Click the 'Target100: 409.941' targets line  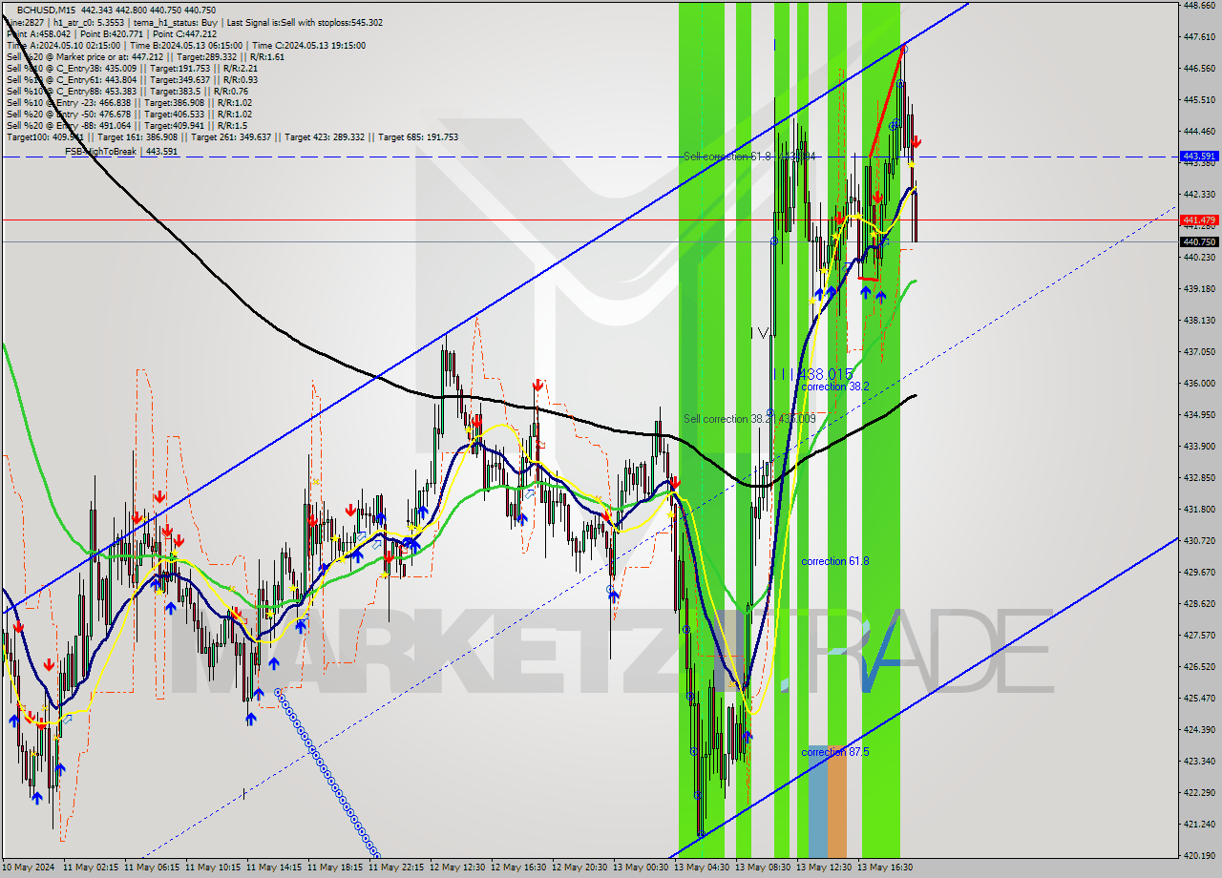click(232, 136)
